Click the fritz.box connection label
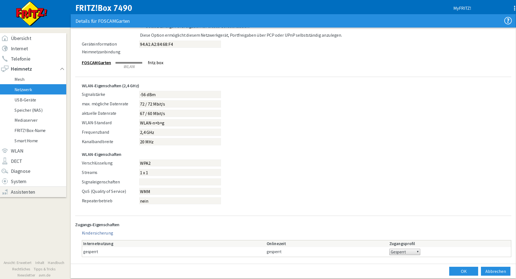 click(156, 63)
